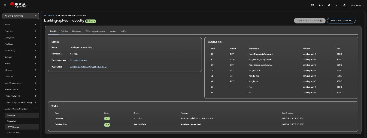Click the ResolvedRefs type row in Status
This screenshot has height=138, width=367.
pos(203,125)
